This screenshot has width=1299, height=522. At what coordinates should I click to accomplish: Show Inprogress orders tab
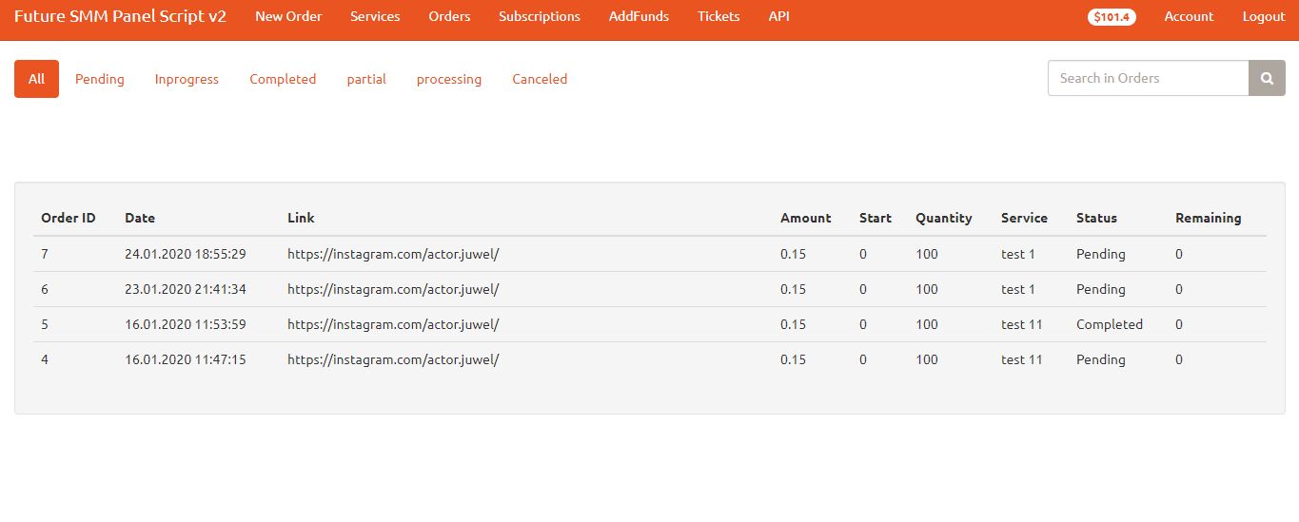[187, 79]
